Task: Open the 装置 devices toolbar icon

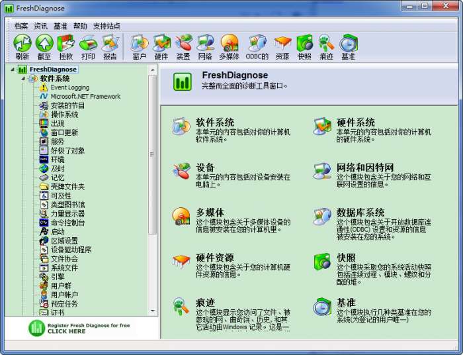Action: pos(183,47)
